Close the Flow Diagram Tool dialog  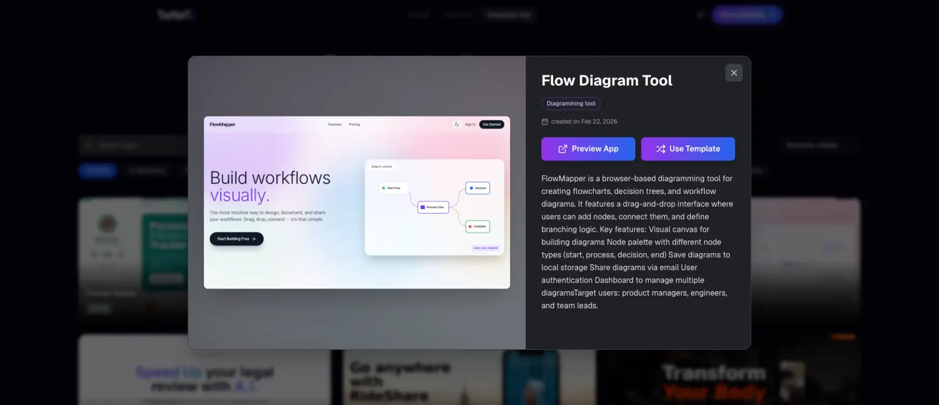[x=734, y=73]
